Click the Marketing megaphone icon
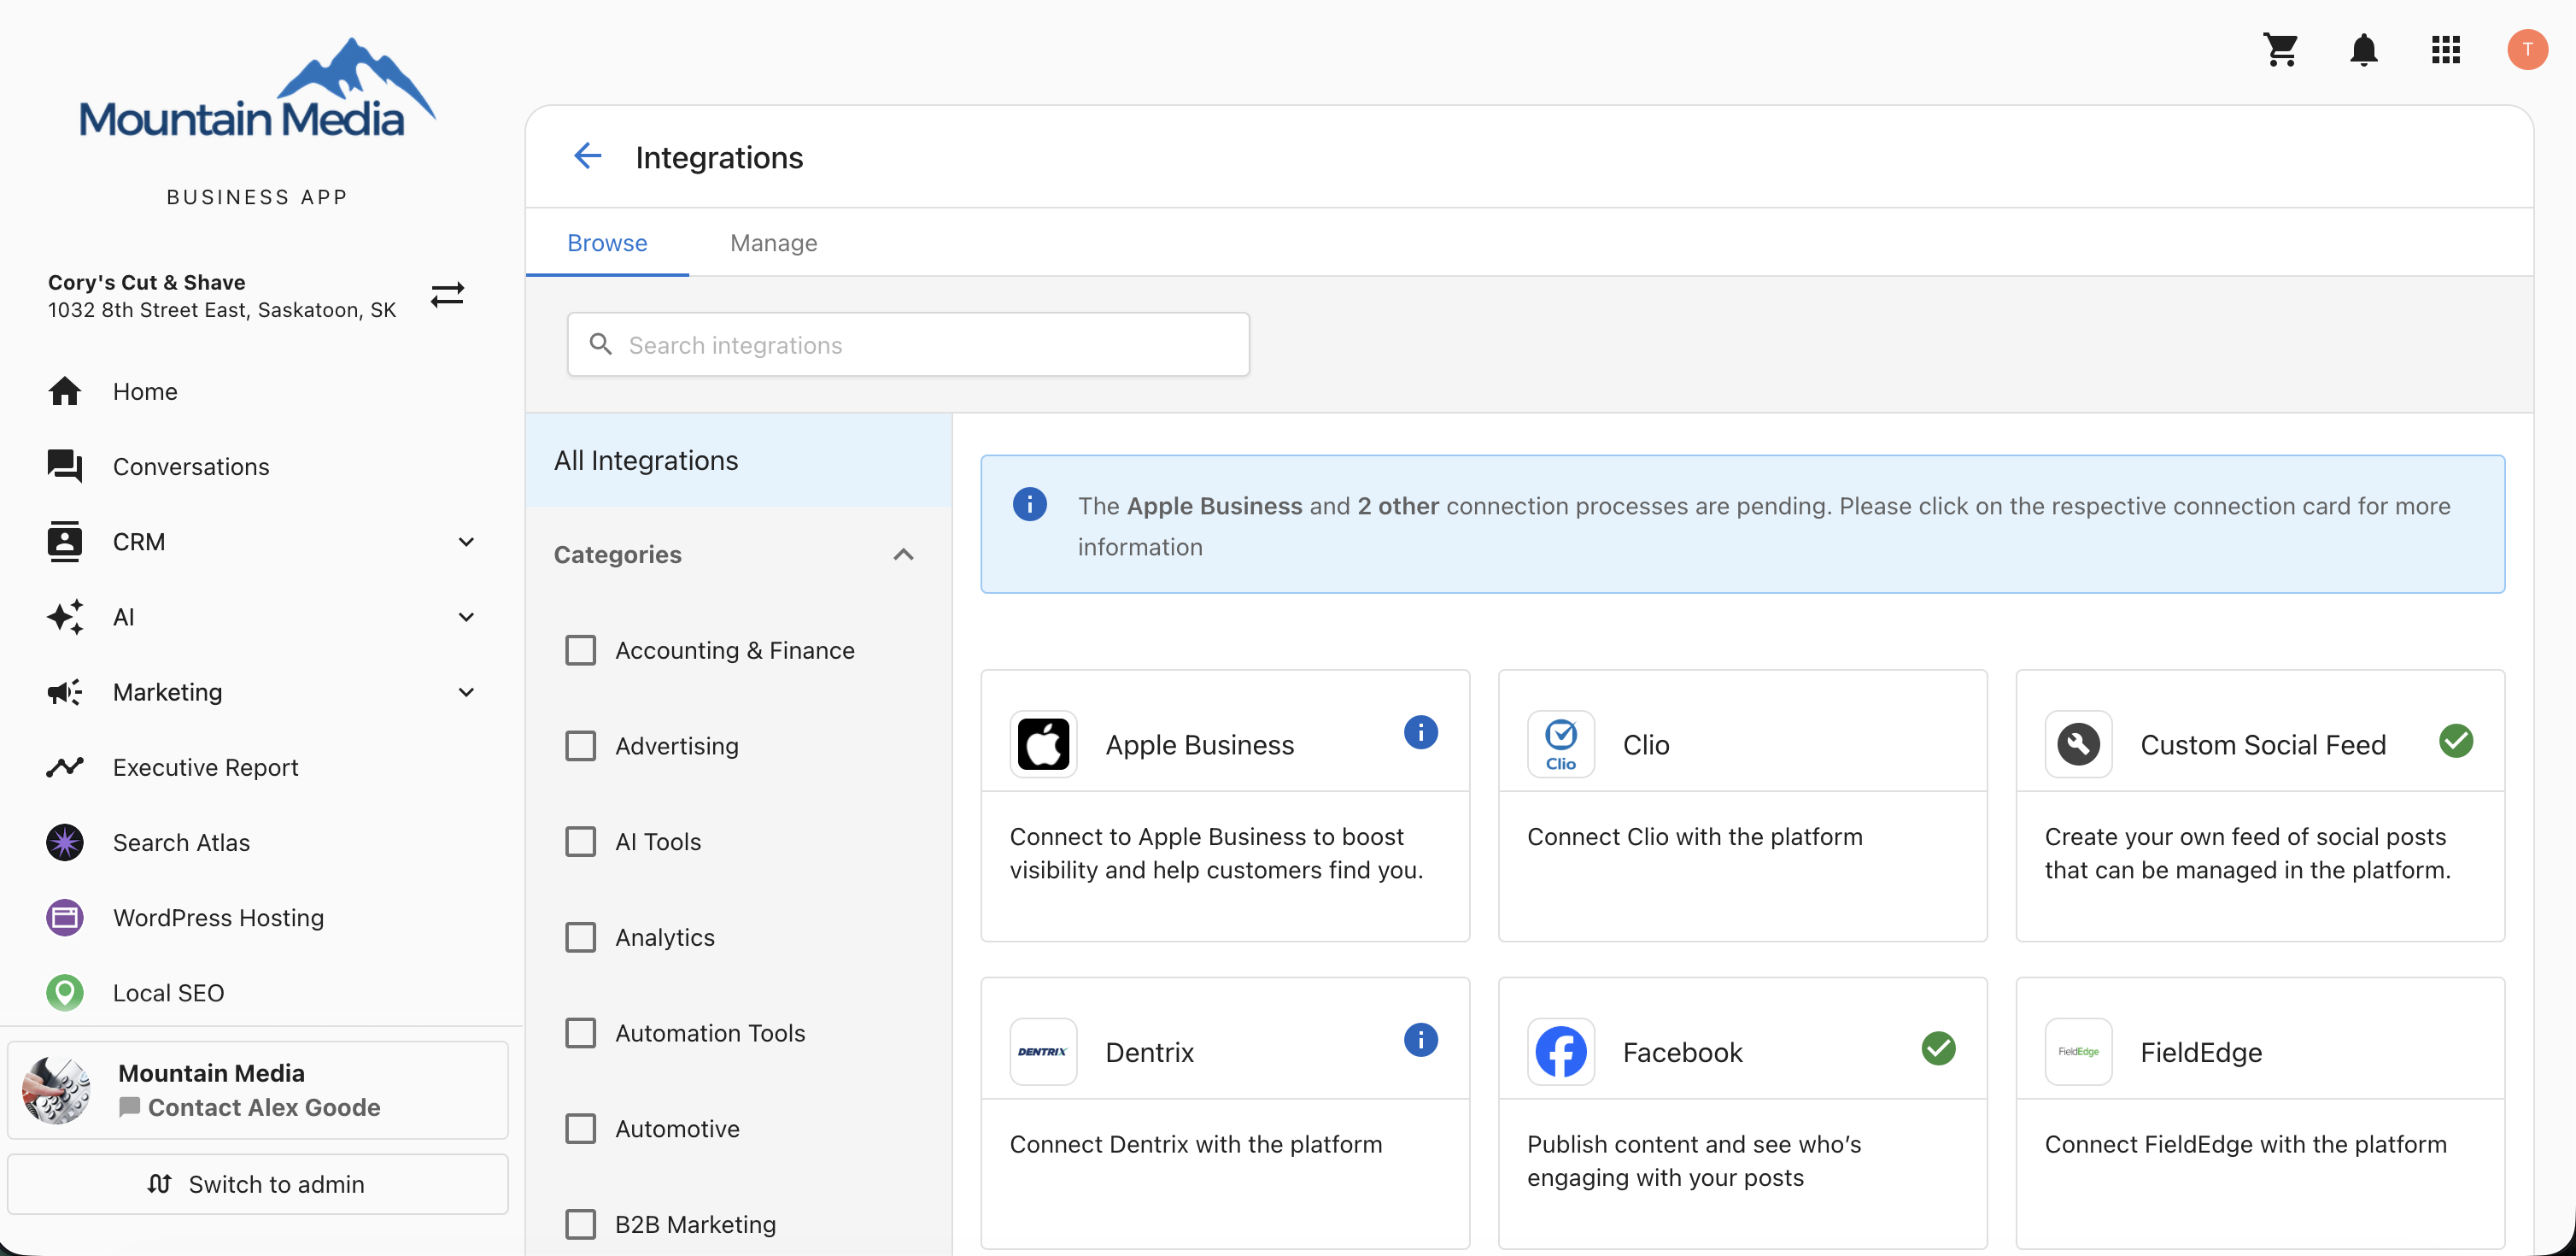 point(65,691)
